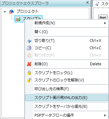
Task: Click the Ctrl+X shortcut text
Action: 95,41
